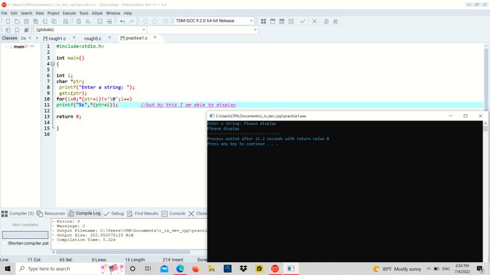Viewport: 490px width, 275px height.
Task: Open the File menu
Action: [4, 13]
